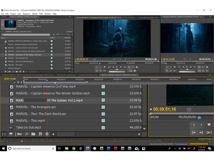The image size is (214, 160).
Task: Toggle Safe Margins in the Program monitor
Action: click(203, 67)
